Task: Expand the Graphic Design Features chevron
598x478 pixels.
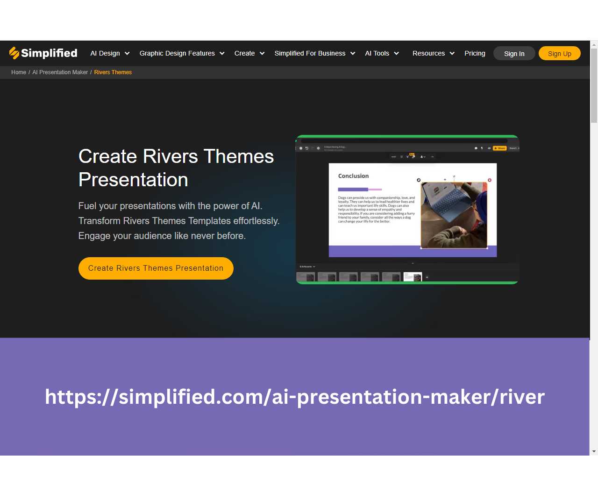Action: (222, 54)
